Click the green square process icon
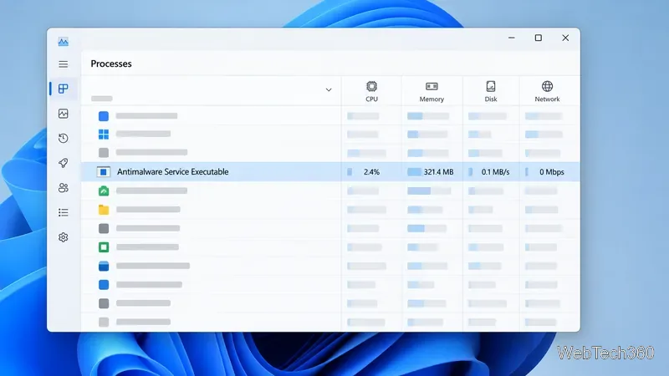 [x=103, y=246]
